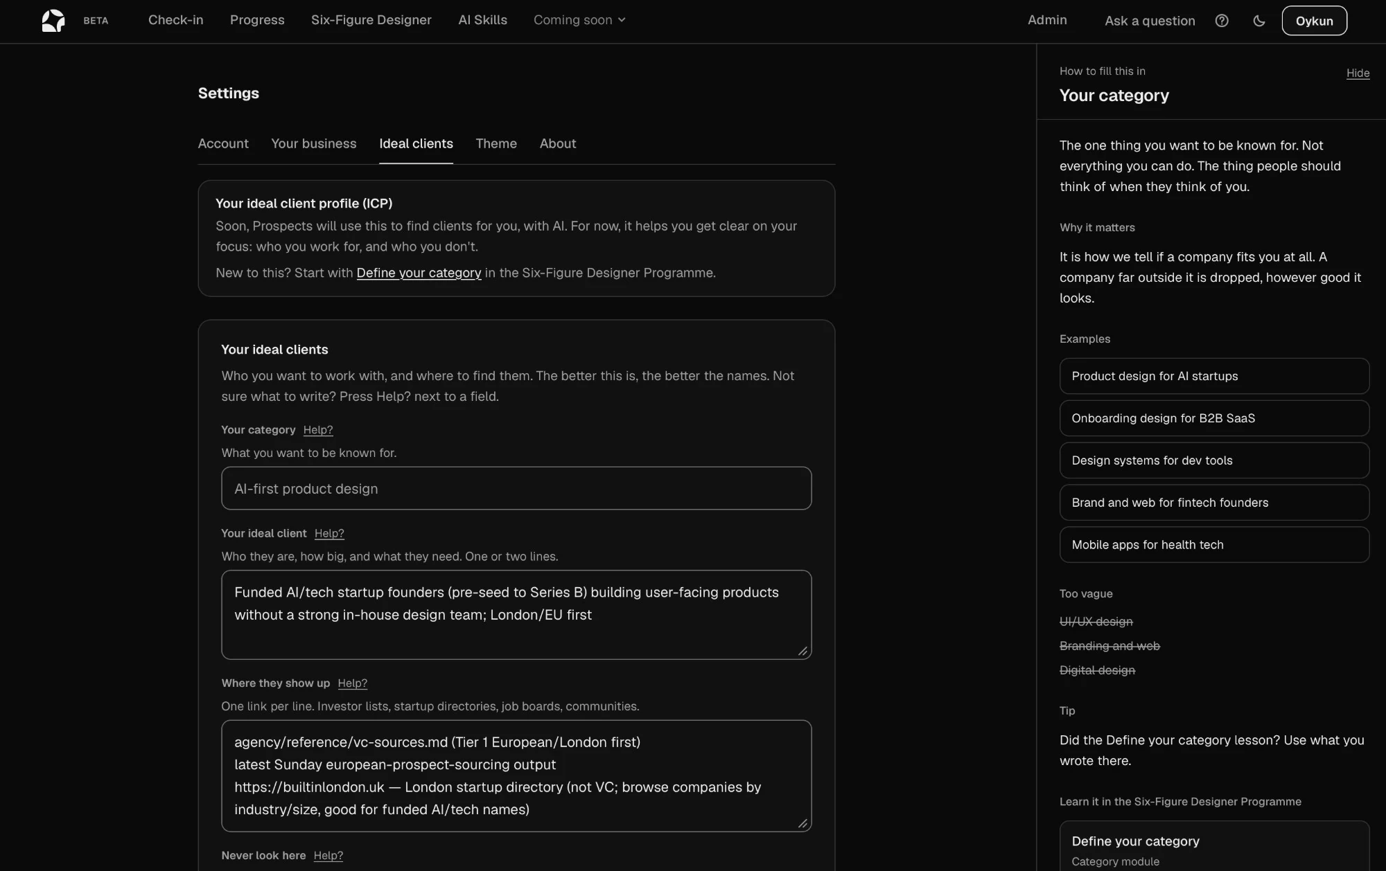The image size is (1386, 871).
Task: Grab resize handle of Where they show up textarea
Action: coord(802,823)
